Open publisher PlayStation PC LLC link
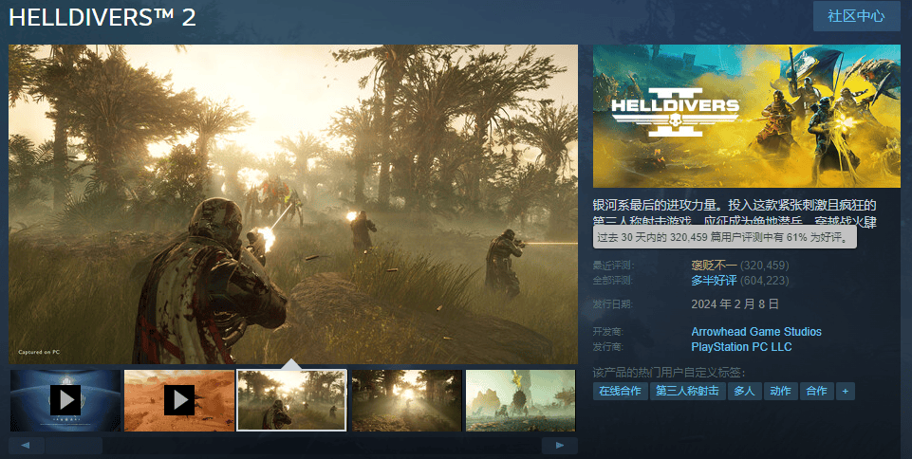The width and height of the screenshot is (912, 459). (741, 347)
